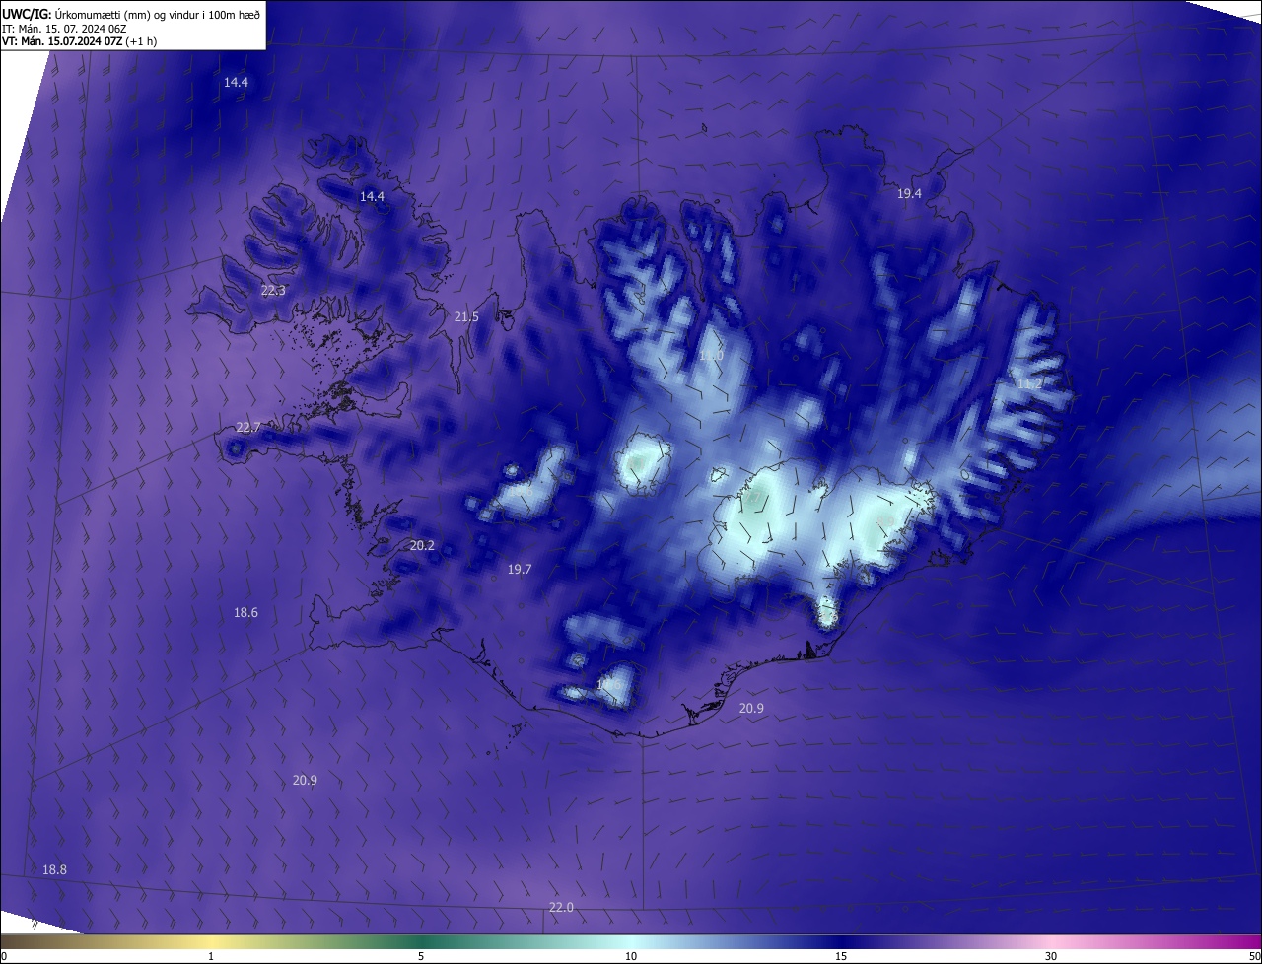Click the 21.5 value label
The image size is (1262, 964).
(466, 316)
